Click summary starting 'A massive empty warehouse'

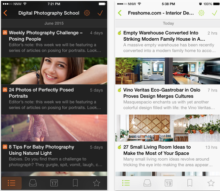170,48
